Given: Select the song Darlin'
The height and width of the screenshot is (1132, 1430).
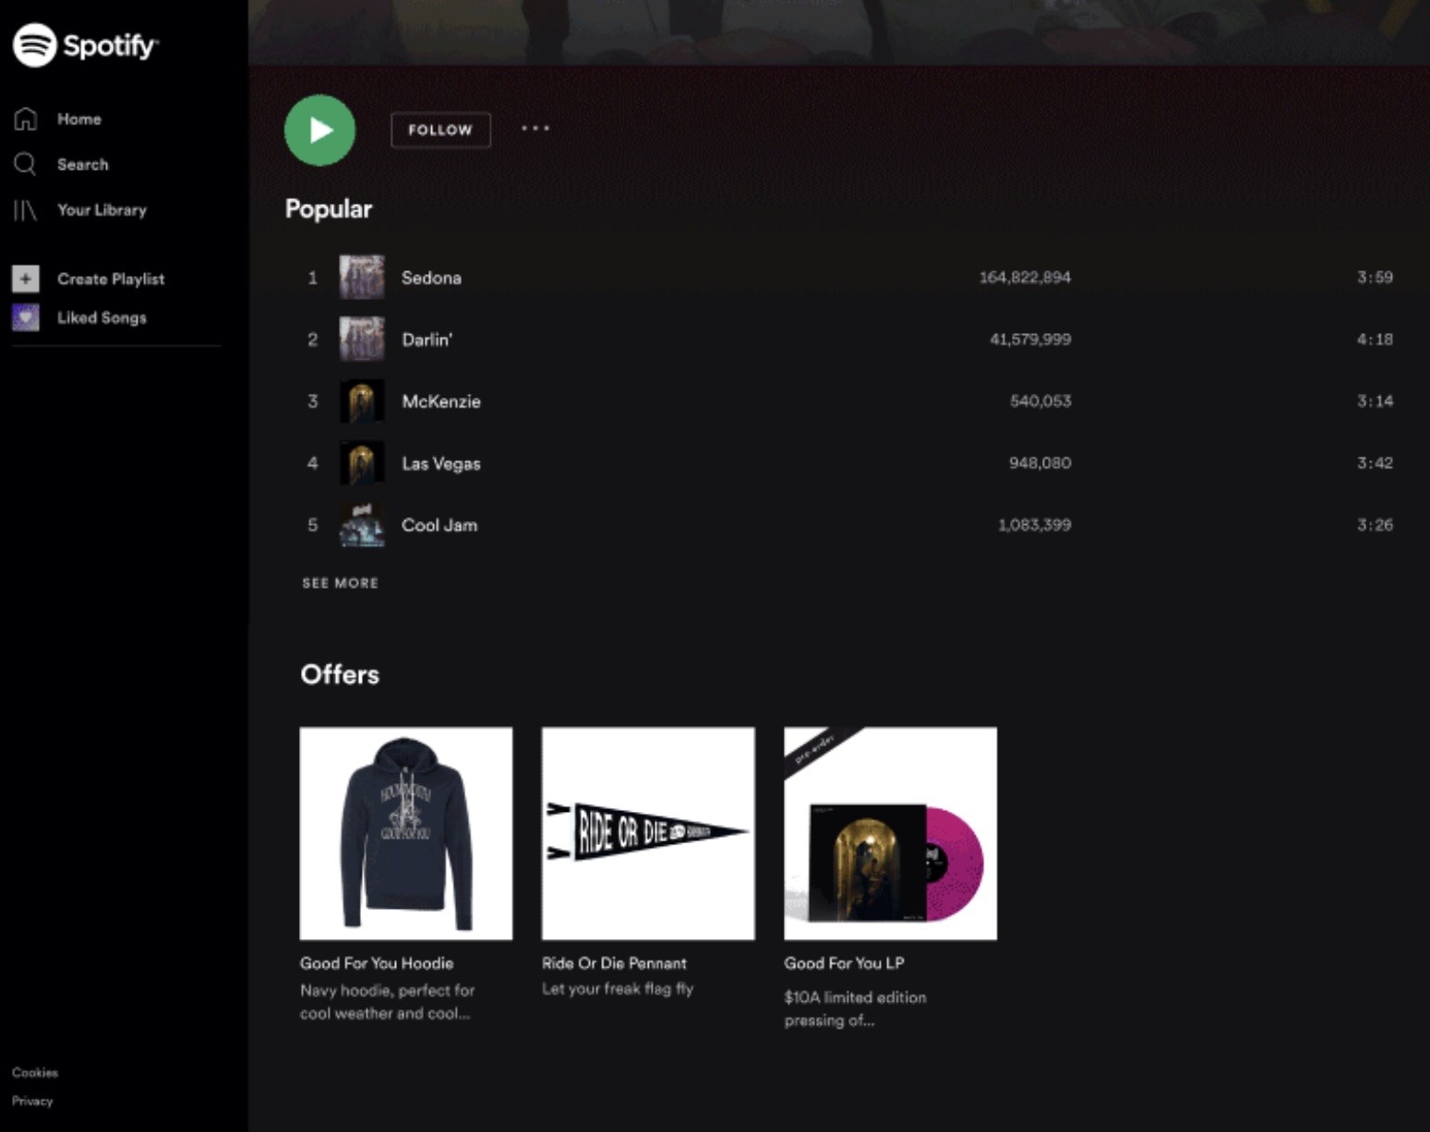Looking at the screenshot, I should [x=427, y=340].
